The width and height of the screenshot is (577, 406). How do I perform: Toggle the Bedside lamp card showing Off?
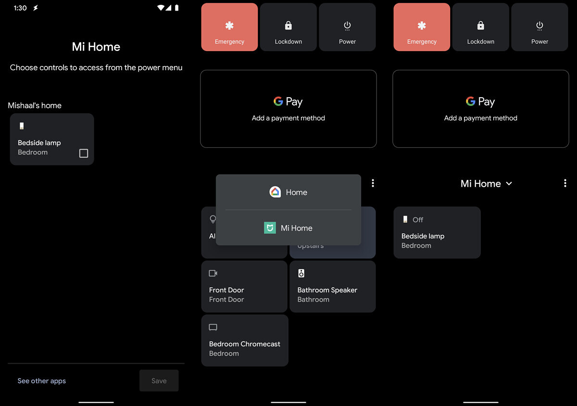(x=437, y=233)
